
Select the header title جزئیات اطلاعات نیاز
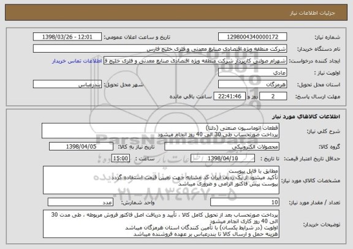point(313,13)
